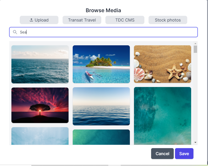
Task: Select the red sunset tree silhouette image
Action: tap(40, 105)
